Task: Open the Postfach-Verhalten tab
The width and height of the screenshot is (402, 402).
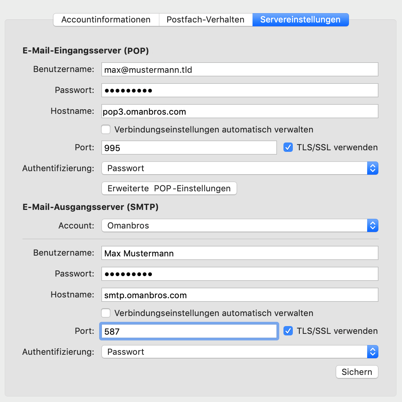Action: (x=205, y=20)
